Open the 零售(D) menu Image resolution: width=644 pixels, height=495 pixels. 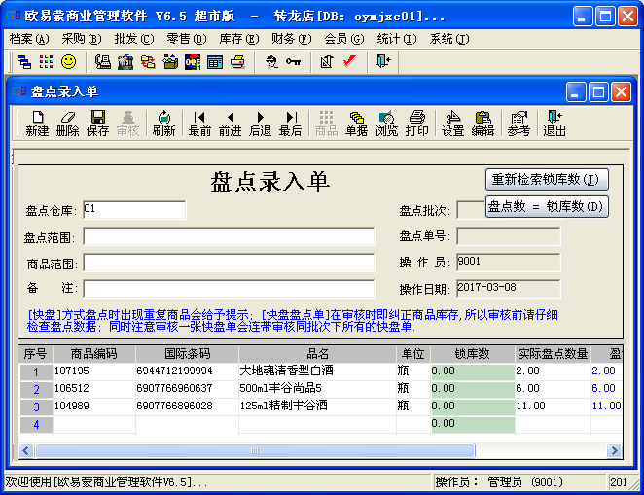click(x=187, y=39)
